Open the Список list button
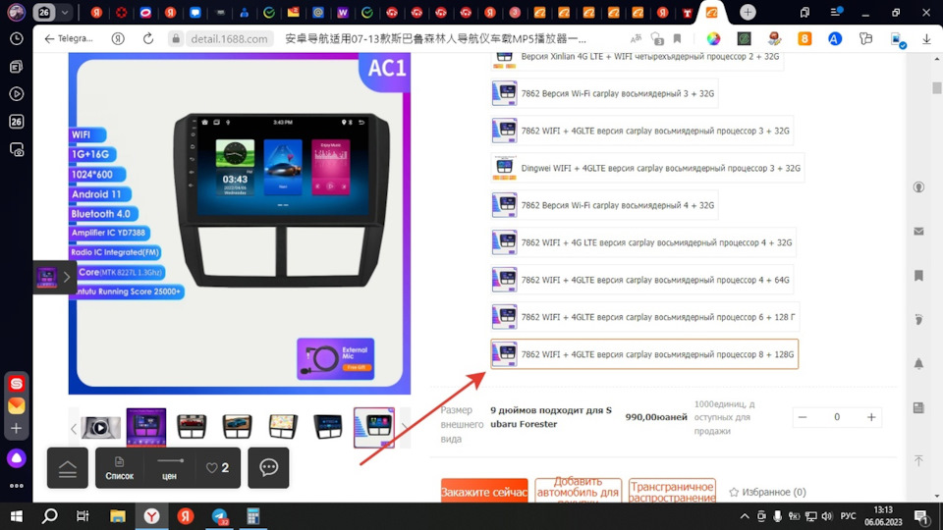Image resolution: width=943 pixels, height=530 pixels. [119, 467]
